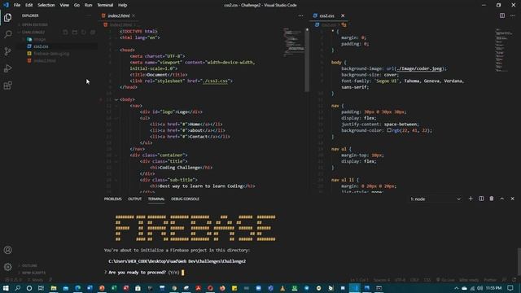Viewport: 521px width, 293px height.
Task: Kill the terminal with the trash icon
Action: [492, 199]
